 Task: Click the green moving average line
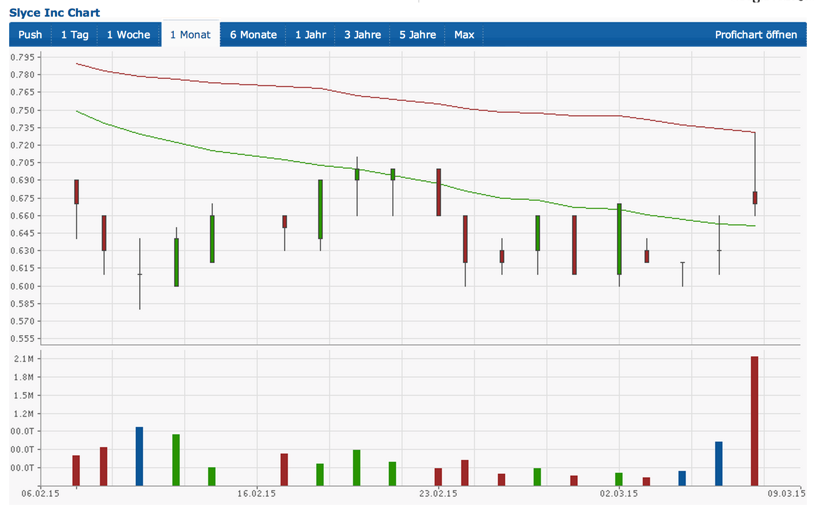(x=250, y=155)
